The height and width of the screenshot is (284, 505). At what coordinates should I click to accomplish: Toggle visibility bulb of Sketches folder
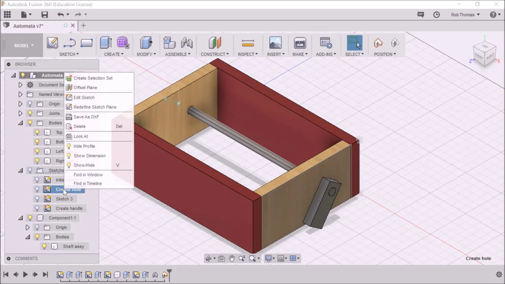click(30, 170)
